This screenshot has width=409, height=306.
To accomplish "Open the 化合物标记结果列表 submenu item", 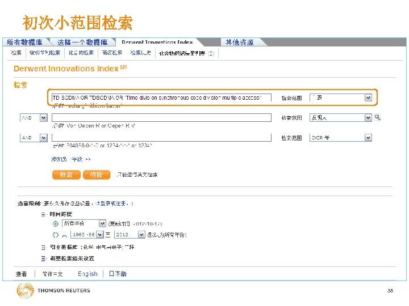I will tap(186, 53).
